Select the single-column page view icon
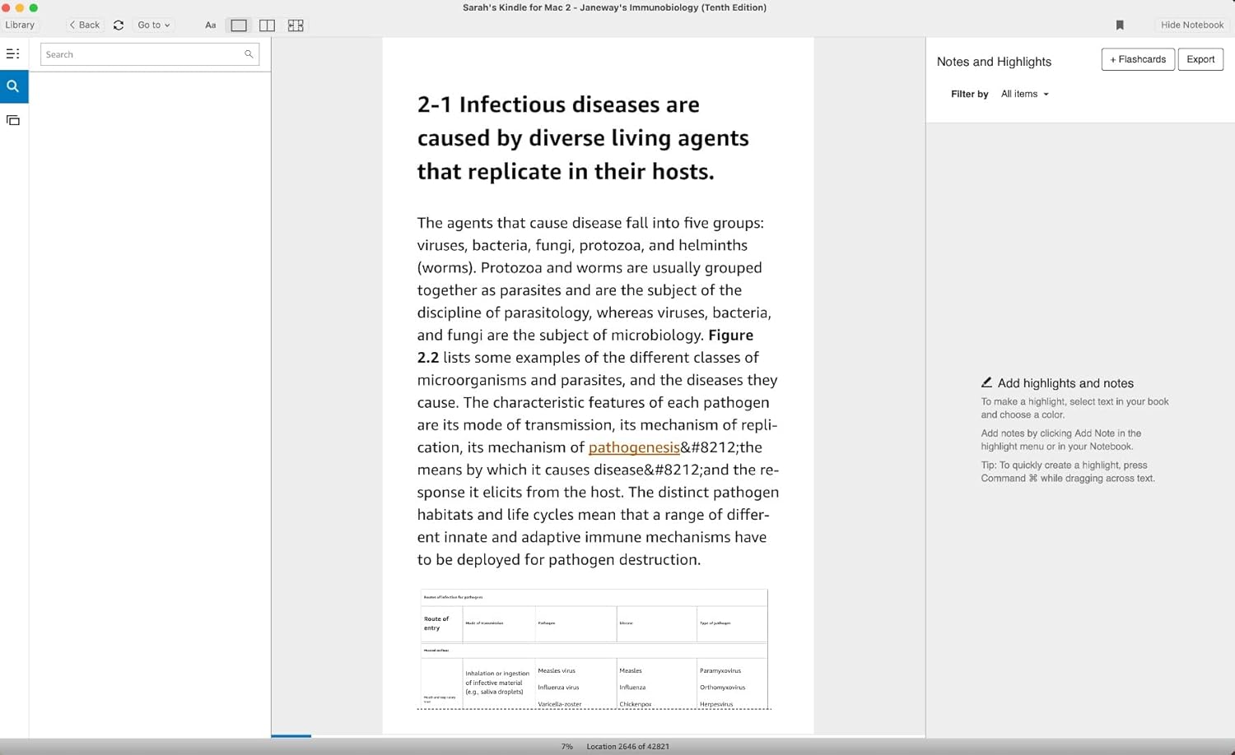Viewport: 1235px width, 755px height. tap(238, 25)
